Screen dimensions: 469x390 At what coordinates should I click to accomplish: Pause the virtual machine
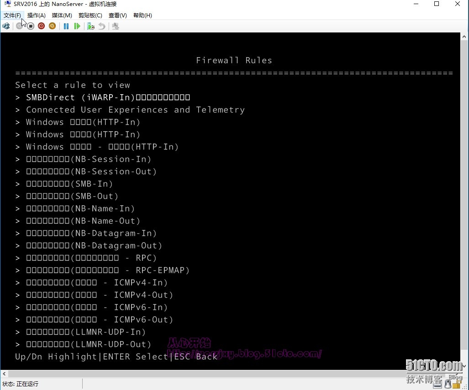click(x=66, y=26)
